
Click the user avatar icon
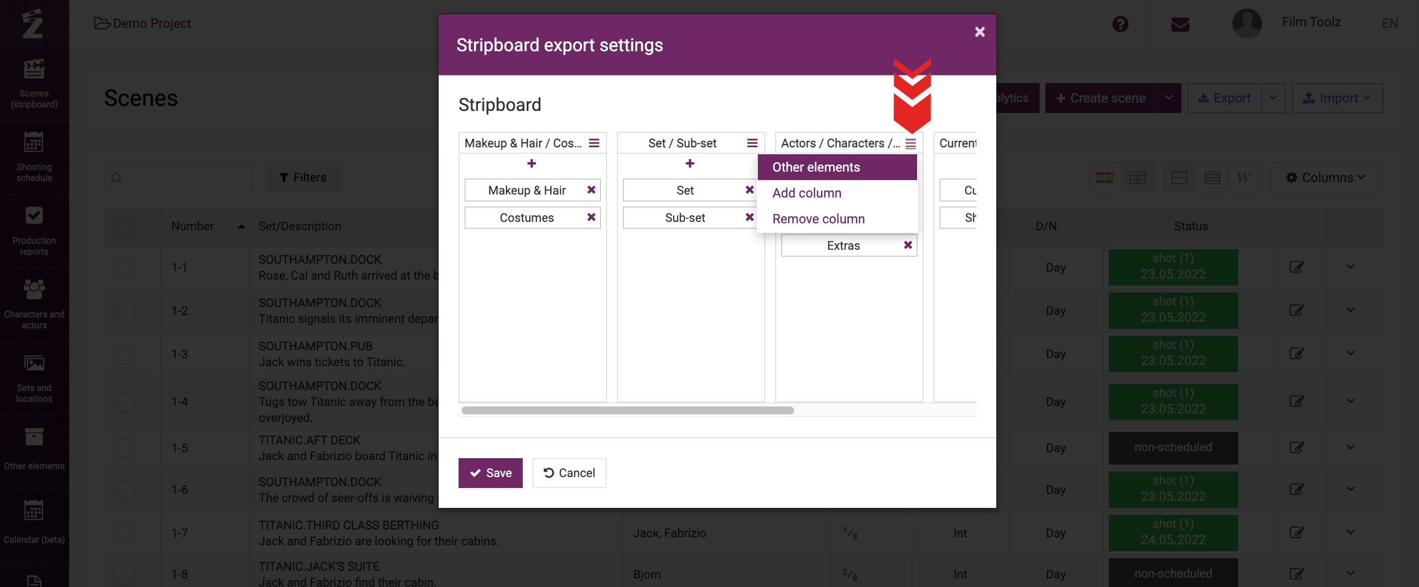tap(1247, 23)
